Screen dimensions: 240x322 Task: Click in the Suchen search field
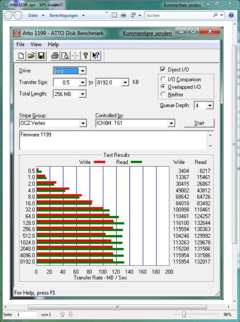coord(179,15)
